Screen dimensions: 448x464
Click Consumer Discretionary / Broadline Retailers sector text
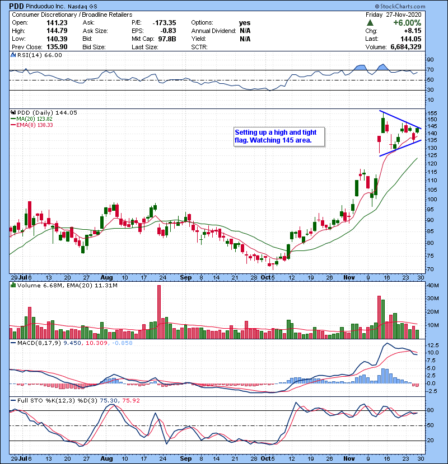pyautogui.click(x=72, y=15)
